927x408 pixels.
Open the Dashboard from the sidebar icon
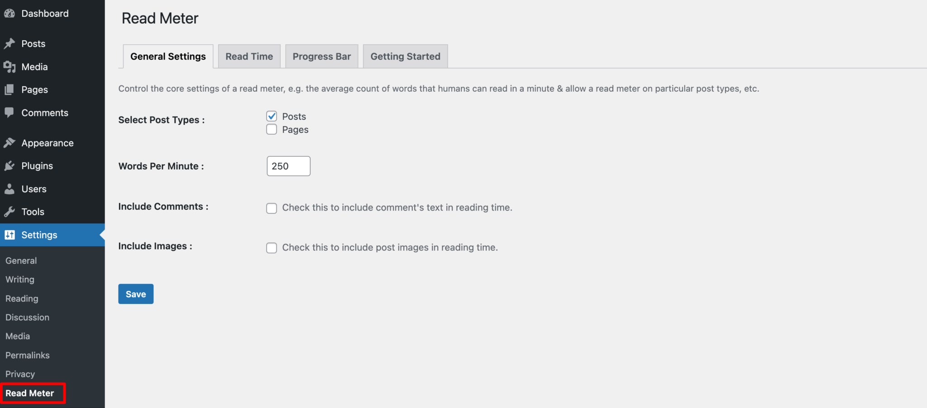click(9, 13)
